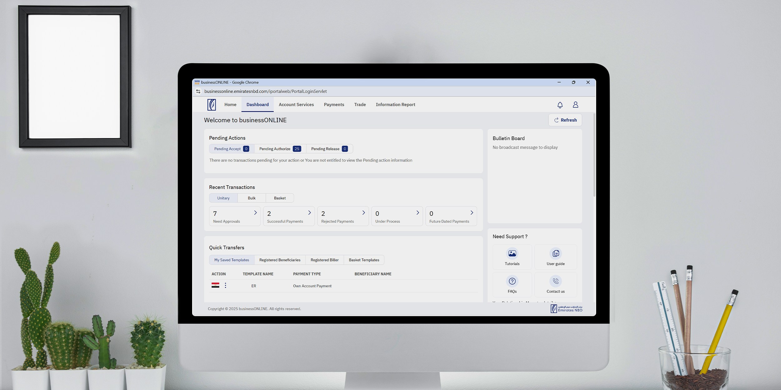The height and width of the screenshot is (390, 781).
Task: Click the Contact us phone icon
Action: tap(555, 281)
